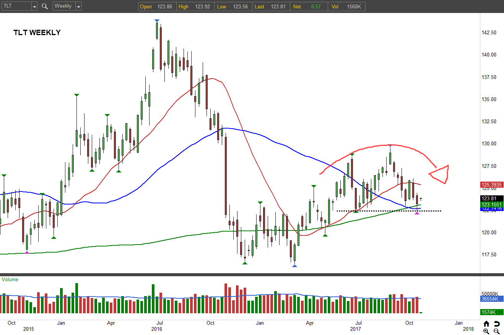Expand the Weekly timeframe dropdown arrow

[78, 6]
